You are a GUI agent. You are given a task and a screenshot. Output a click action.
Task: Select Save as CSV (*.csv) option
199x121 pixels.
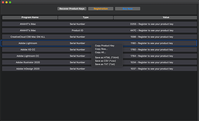(x=105, y=61)
